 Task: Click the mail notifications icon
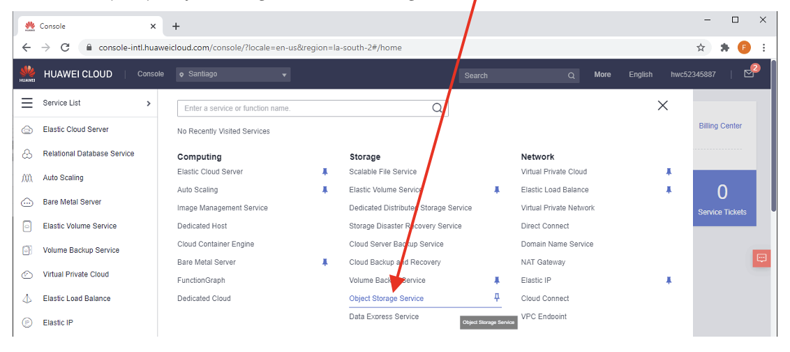click(749, 74)
